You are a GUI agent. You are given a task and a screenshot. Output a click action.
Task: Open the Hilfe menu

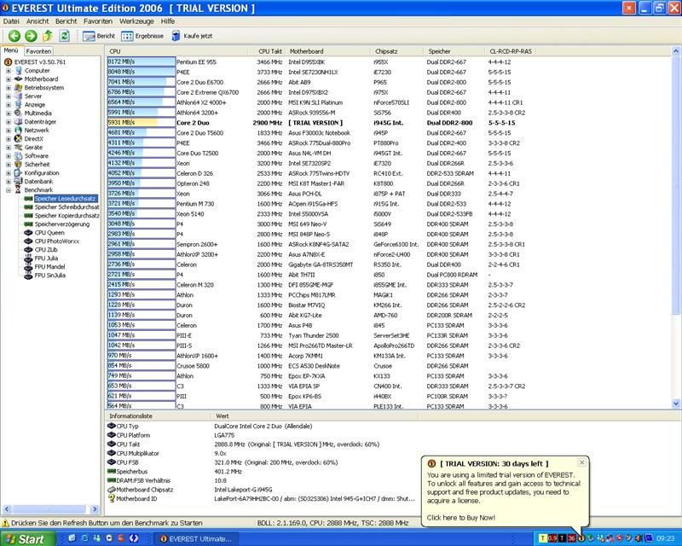pos(167,21)
